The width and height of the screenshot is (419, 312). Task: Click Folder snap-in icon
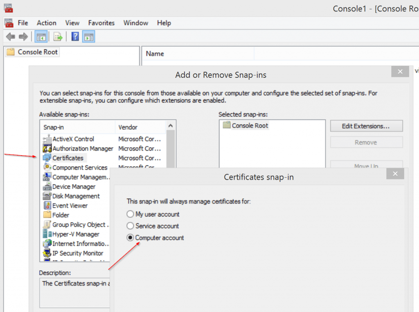click(47, 215)
